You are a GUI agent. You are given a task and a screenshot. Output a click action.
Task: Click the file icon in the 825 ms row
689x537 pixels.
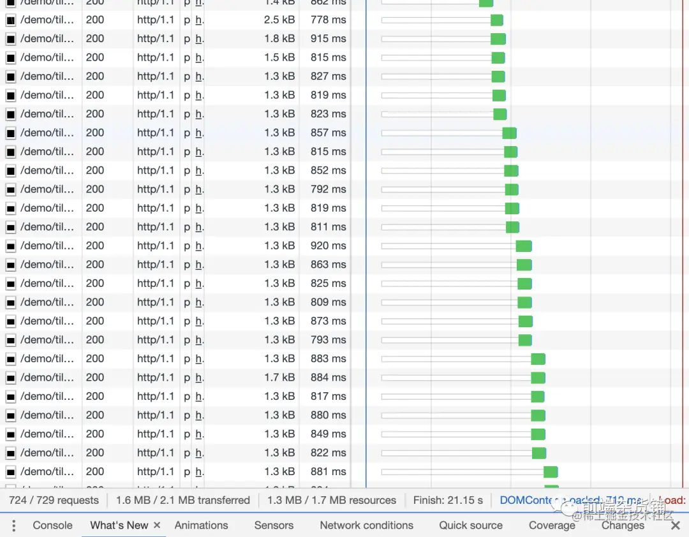(11, 284)
